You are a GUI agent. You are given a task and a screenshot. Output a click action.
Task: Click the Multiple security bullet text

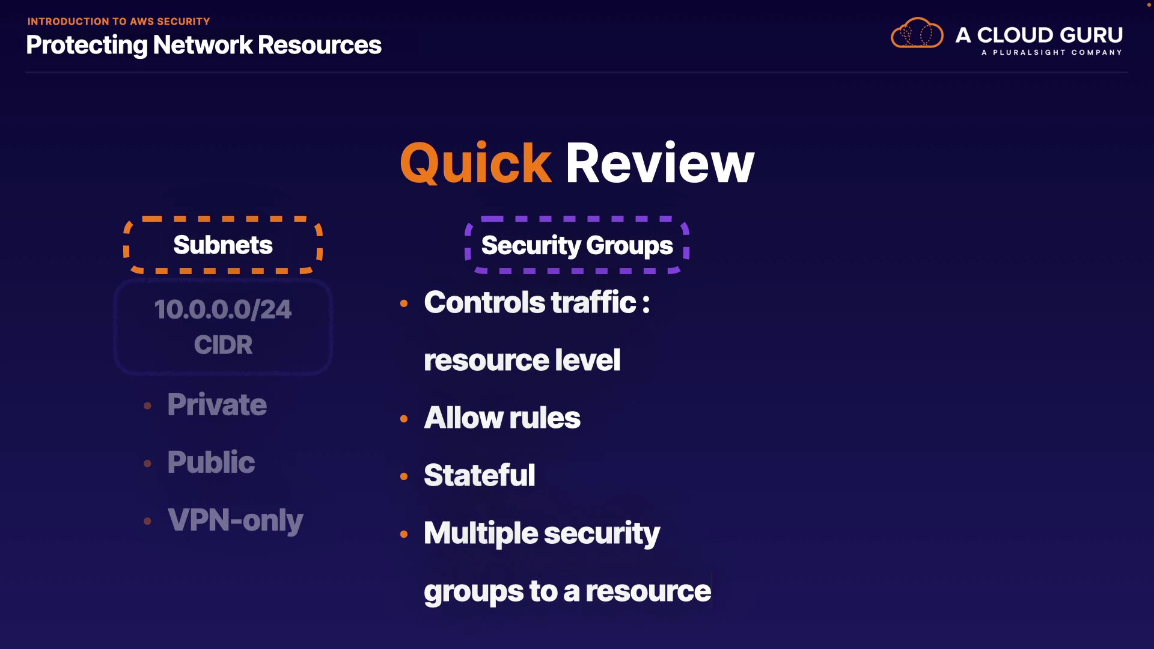click(542, 534)
